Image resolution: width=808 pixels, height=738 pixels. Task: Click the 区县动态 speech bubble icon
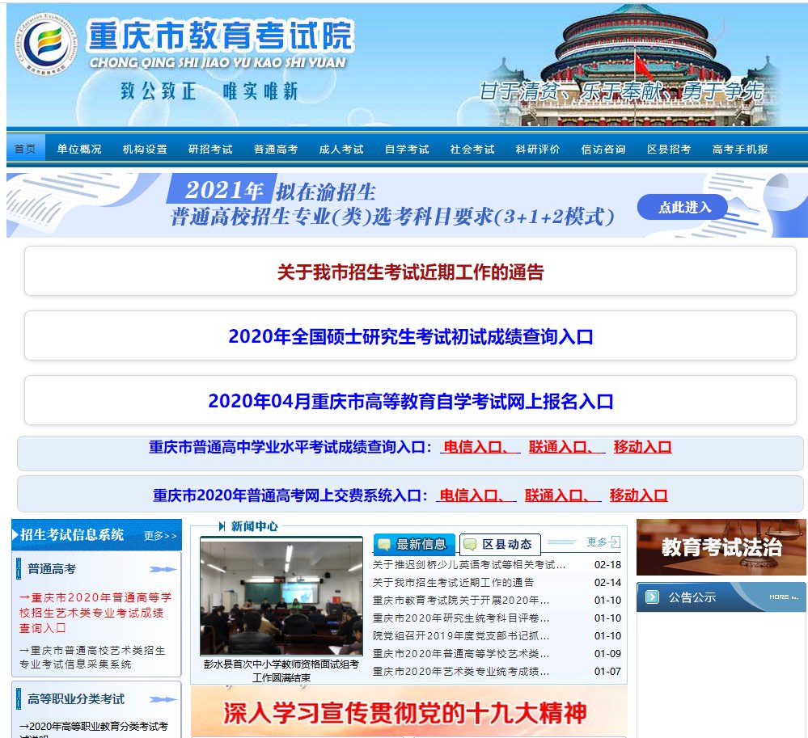coord(470,544)
